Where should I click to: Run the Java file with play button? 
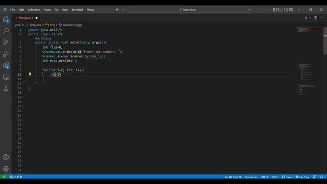pyautogui.click(x=306, y=18)
